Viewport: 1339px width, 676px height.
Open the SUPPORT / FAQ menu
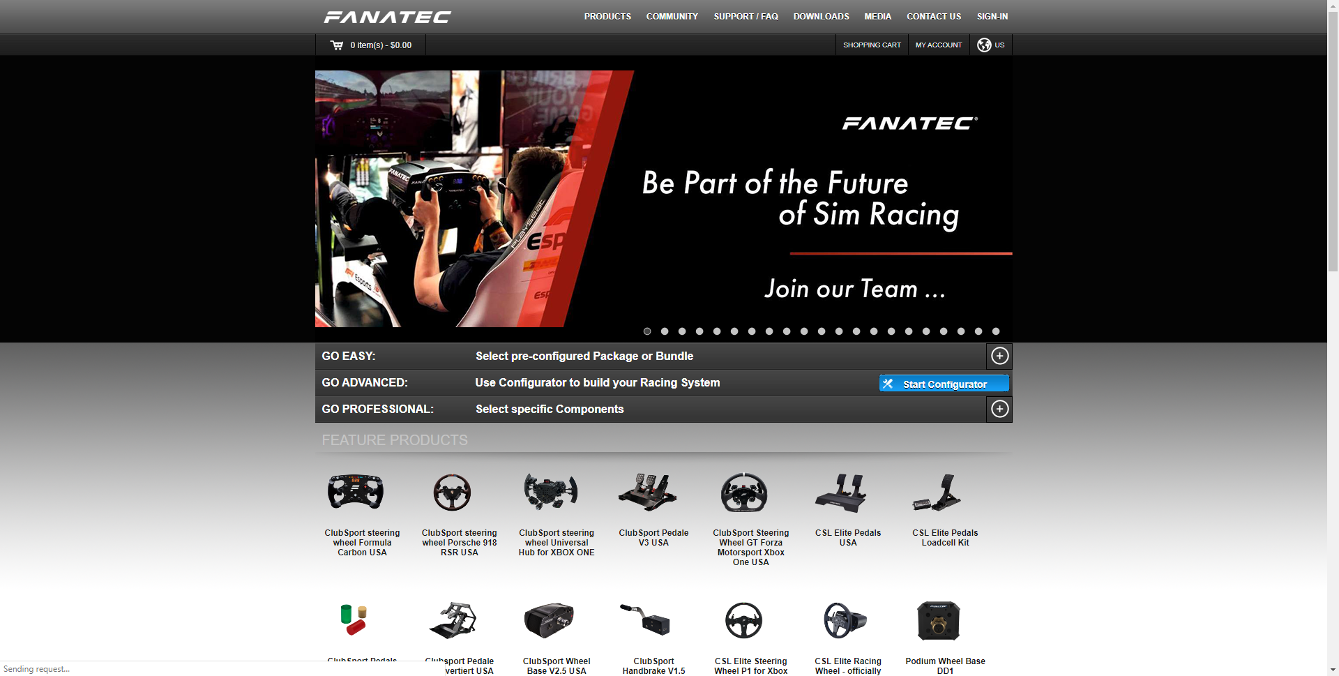[746, 17]
